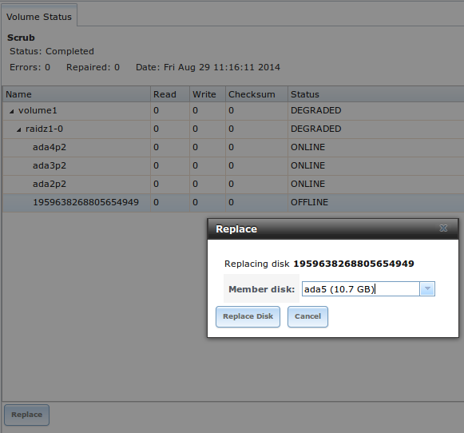Click the Status column header

[x=376, y=94]
